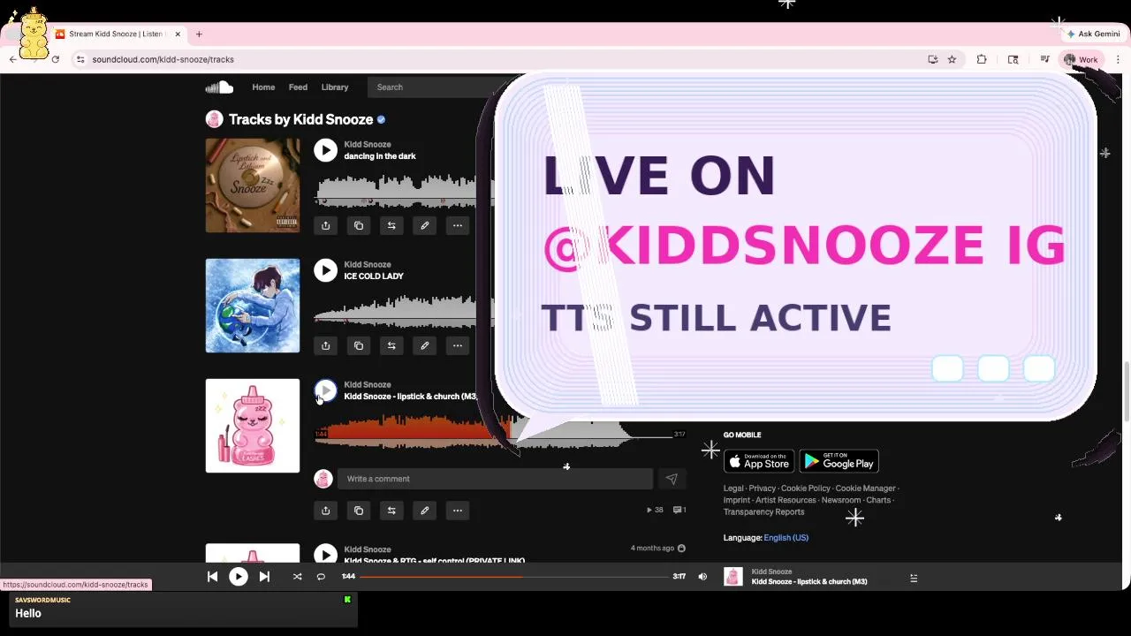The image size is (1131, 636).
Task: Repost the ICE COLD LADY track
Action: 391,345
